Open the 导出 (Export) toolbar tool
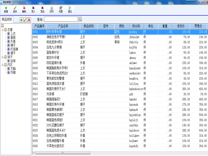This screenshot has height=156, width=208. pyautogui.click(x=42, y=9)
